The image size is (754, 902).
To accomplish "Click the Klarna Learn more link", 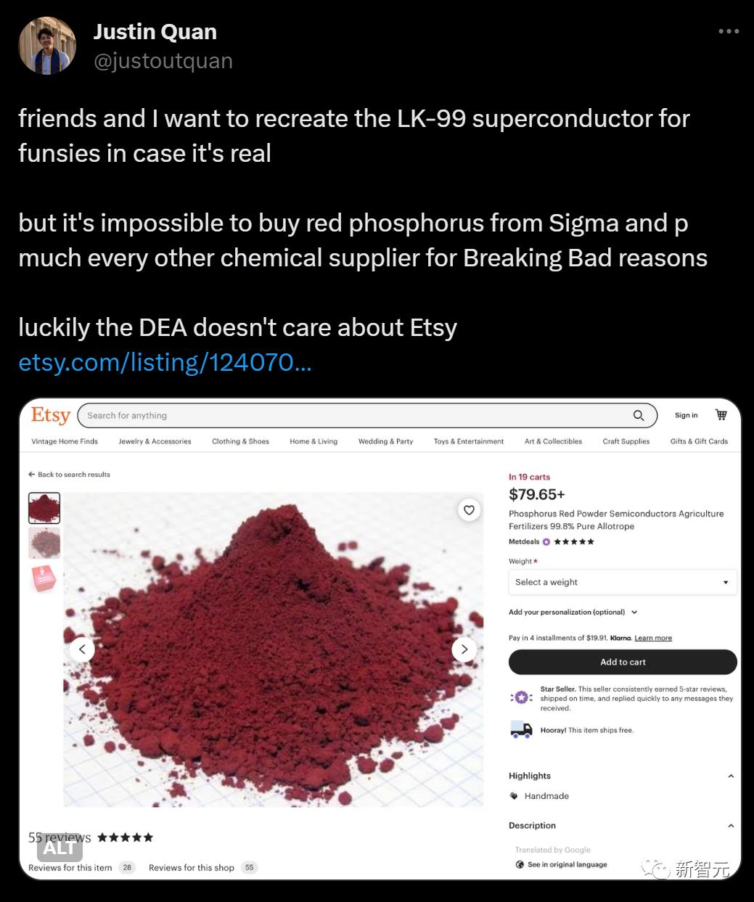I will tap(653, 638).
